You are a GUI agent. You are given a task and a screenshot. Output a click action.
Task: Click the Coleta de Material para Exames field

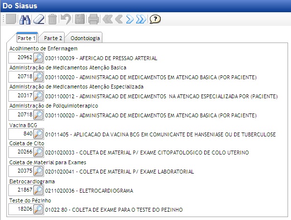tap(21, 171)
